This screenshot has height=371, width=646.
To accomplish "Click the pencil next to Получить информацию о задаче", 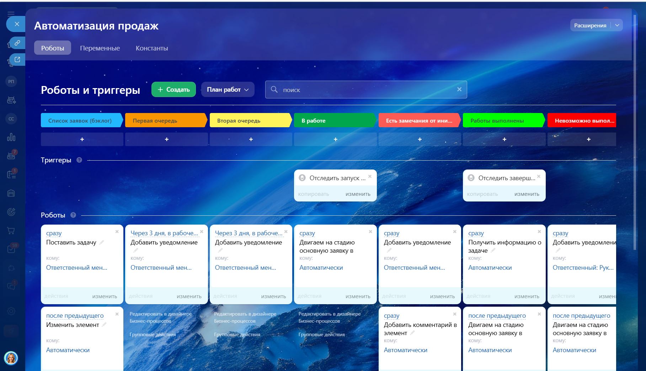I will [x=493, y=251].
